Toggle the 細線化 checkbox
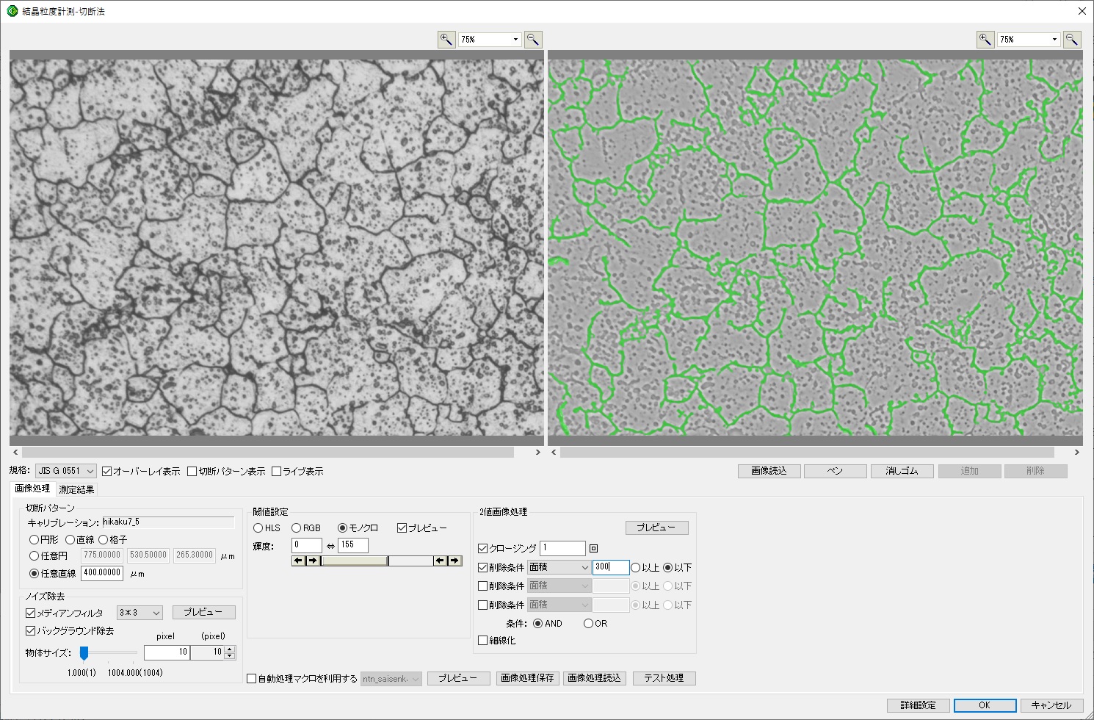This screenshot has width=1094, height=720. (x=483, y=641)
